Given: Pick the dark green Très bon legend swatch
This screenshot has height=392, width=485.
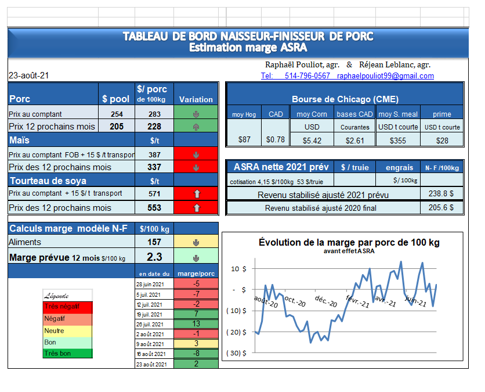Looking at the screenshot, I should [x=67, y=353].
